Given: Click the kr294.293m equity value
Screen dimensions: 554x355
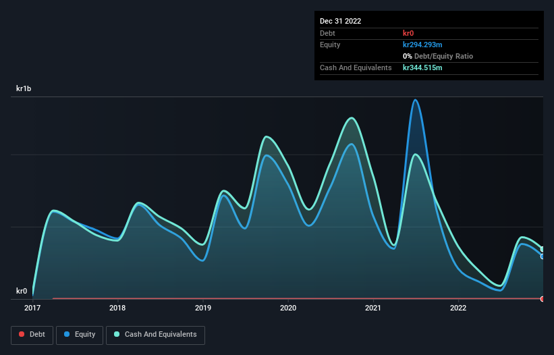Looking at the screenshot, I should point(422,45).
